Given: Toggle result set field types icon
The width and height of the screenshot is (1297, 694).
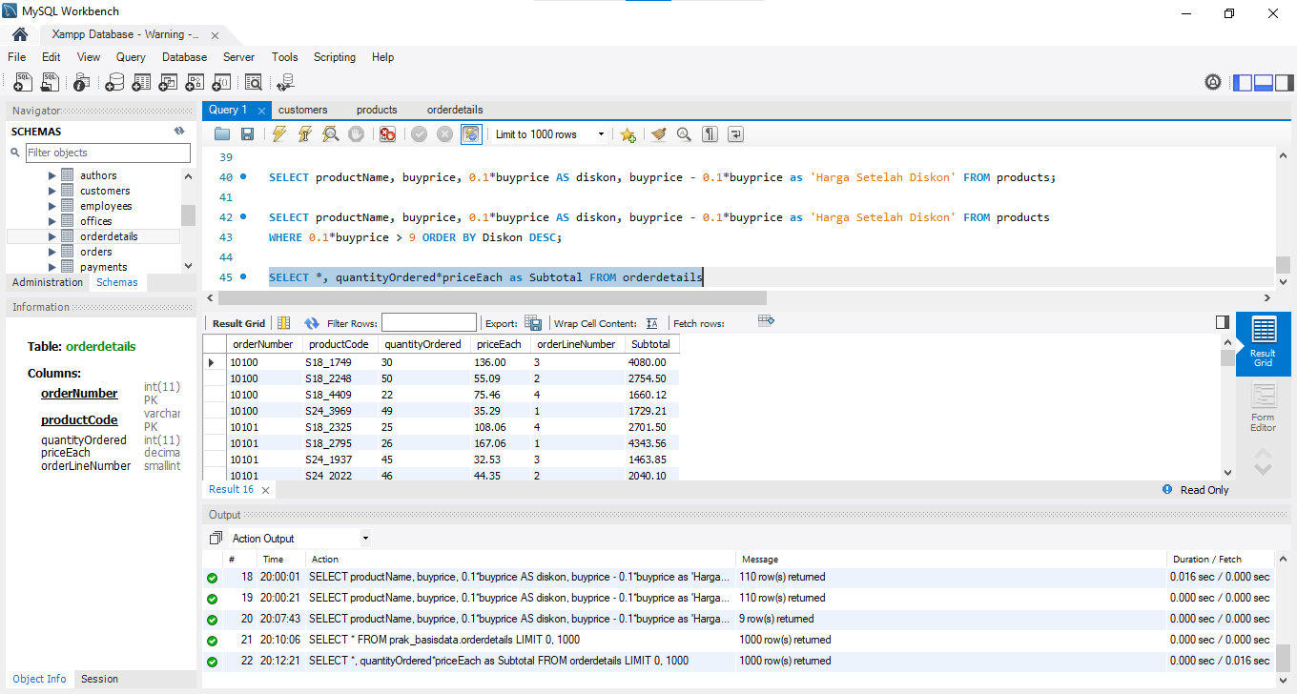Looking at the screenshot, I should pyautogui.click(x=283, y=323).
